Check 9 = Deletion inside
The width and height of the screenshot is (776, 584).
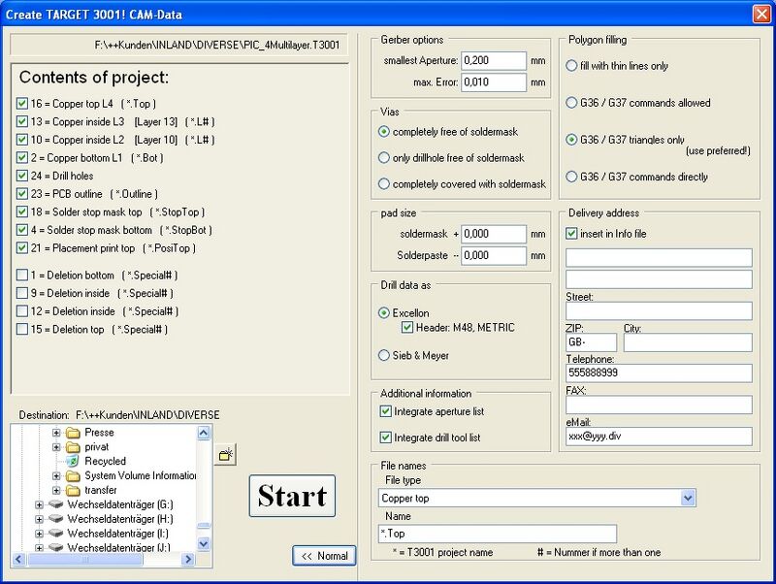[21, 293]
